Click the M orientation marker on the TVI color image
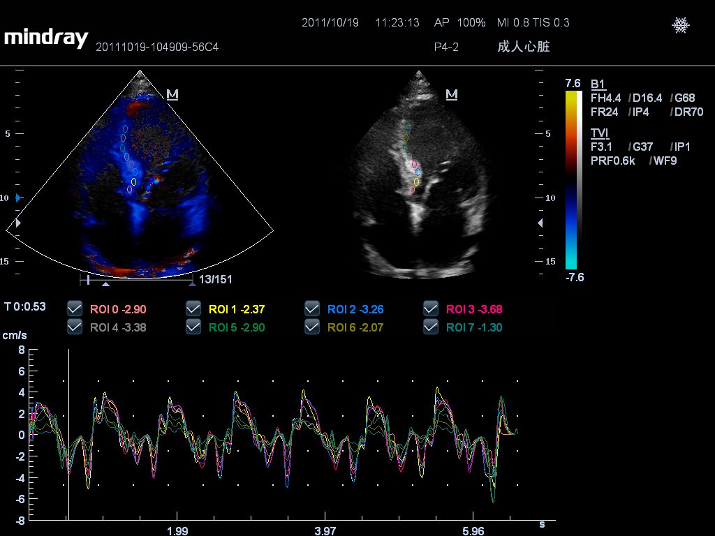The image size is (715, 536). point(172,94)
